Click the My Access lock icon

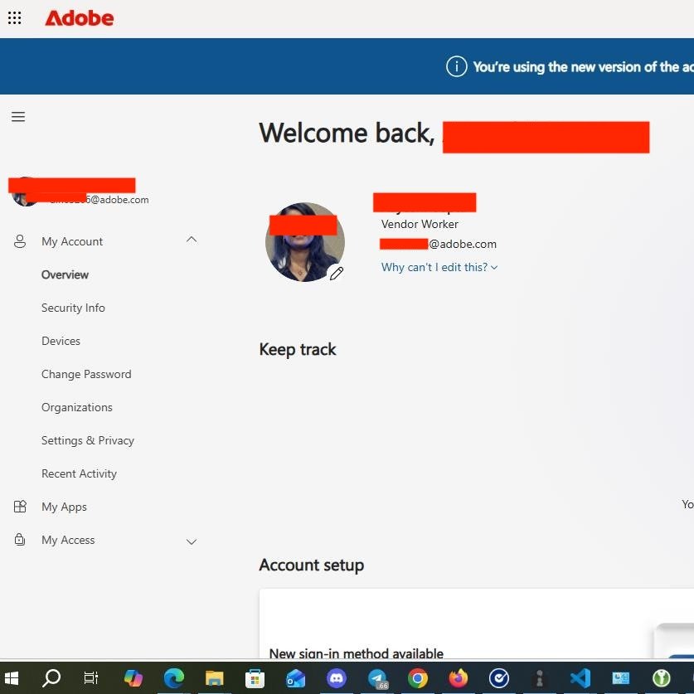click(20, 540)
